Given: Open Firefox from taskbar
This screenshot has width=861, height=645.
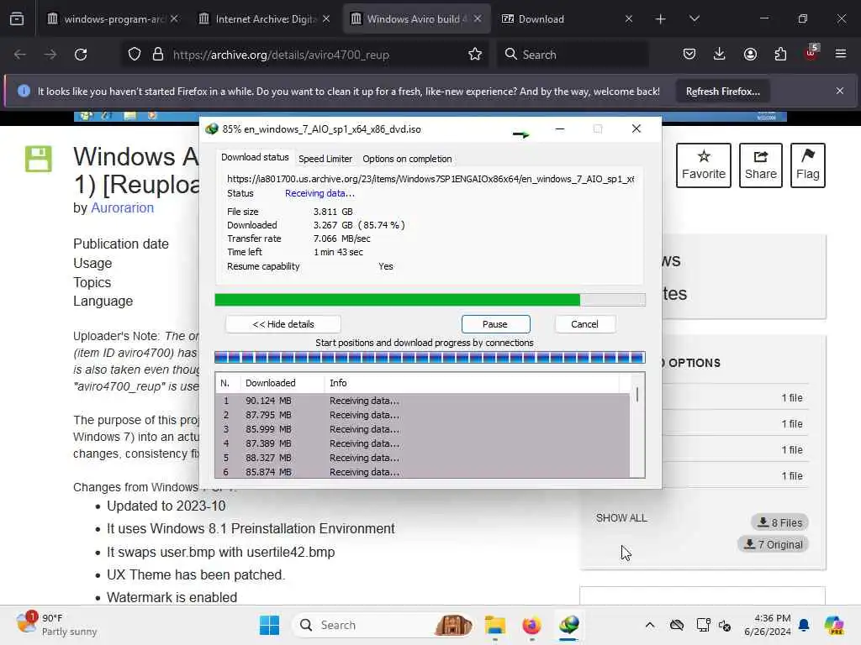Looking at the screenshot, I should pyautogui.click(x=531, y=625).
